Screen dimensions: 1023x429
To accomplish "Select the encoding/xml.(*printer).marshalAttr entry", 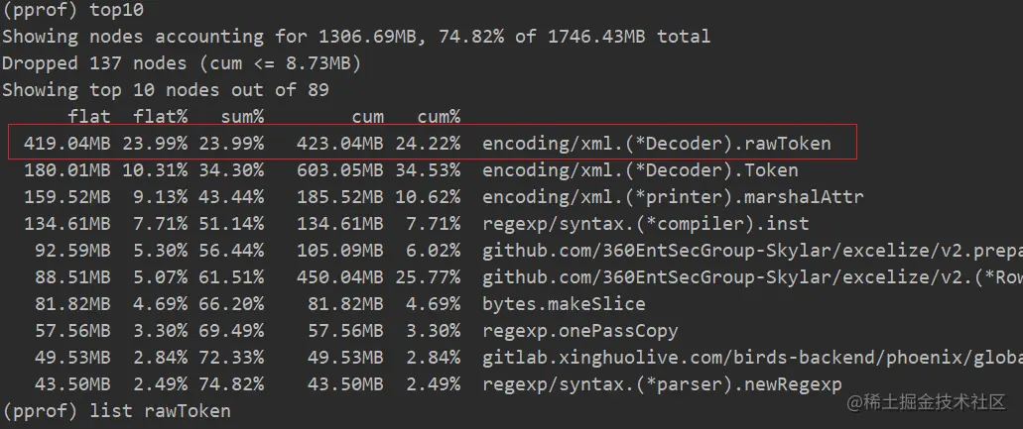I will [x=673, y=197].
